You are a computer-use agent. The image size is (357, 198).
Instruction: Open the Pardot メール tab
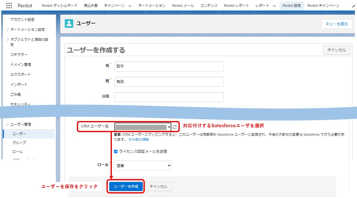pyautogui.click(x=183, y=5)
